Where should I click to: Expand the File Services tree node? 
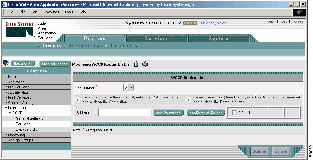click(x=6, y=87)
